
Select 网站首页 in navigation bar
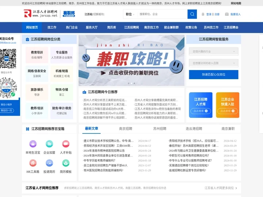point(32,27)
